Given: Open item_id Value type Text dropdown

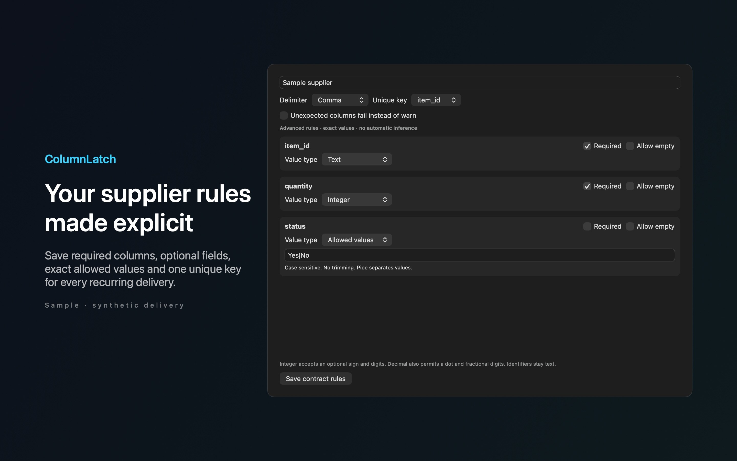Looking at the screenshot, I should pyautogui.click(x=357, y=160).
